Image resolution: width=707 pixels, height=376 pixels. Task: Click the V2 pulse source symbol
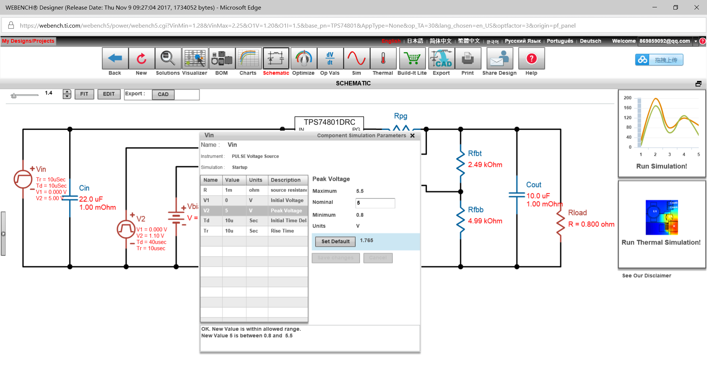tap(126, 229)
